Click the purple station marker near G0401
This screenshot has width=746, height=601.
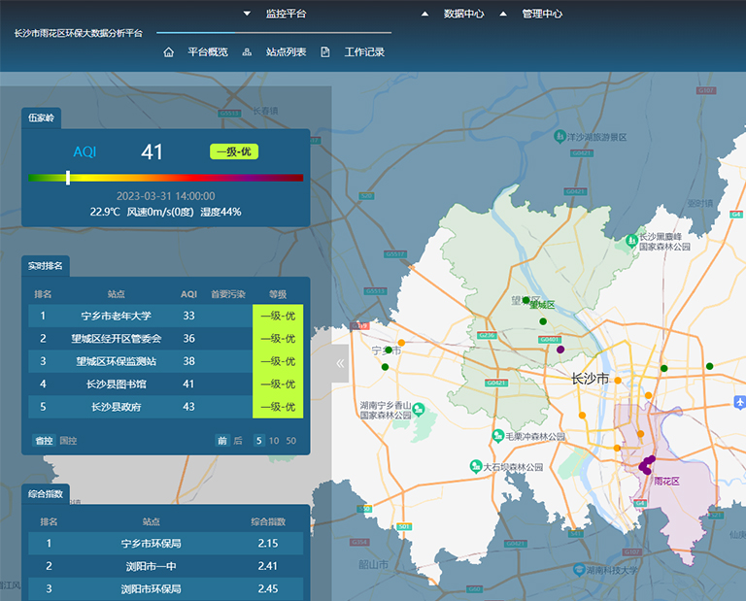tap(560, 350)
